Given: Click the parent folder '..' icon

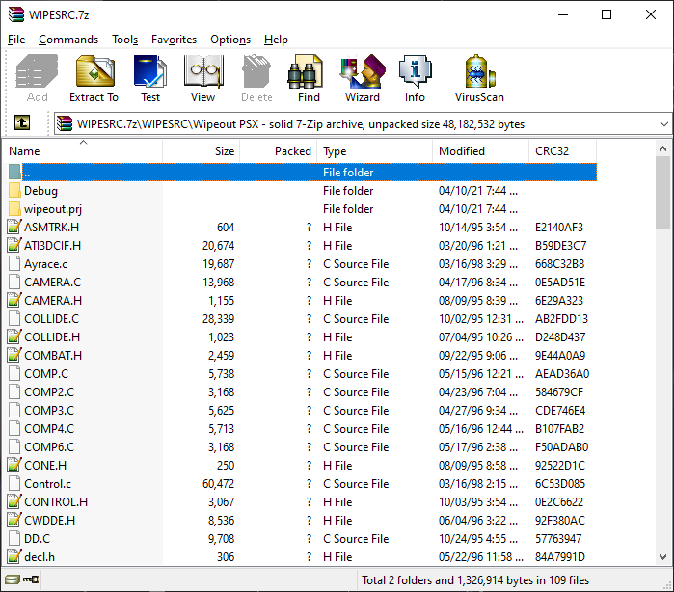Looking at the screenshot, I should tap(14, 172).
